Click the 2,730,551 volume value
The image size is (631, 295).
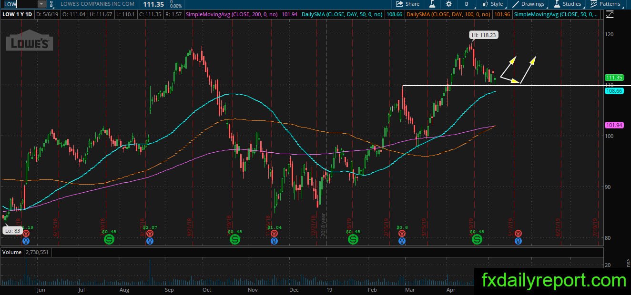point(37,252)
